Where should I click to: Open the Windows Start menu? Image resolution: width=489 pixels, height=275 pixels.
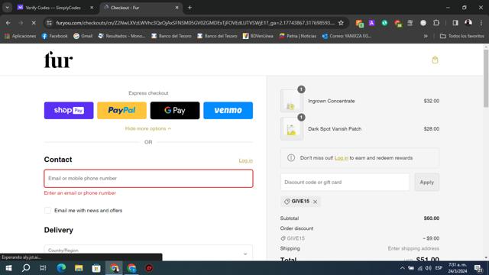coord(8,268)
